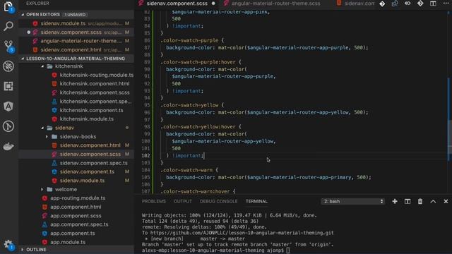Maximize panel with up chevron

coord(433,201)
